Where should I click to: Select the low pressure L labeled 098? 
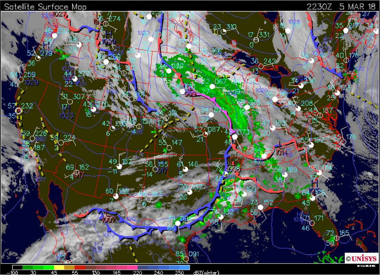point(233,161)
